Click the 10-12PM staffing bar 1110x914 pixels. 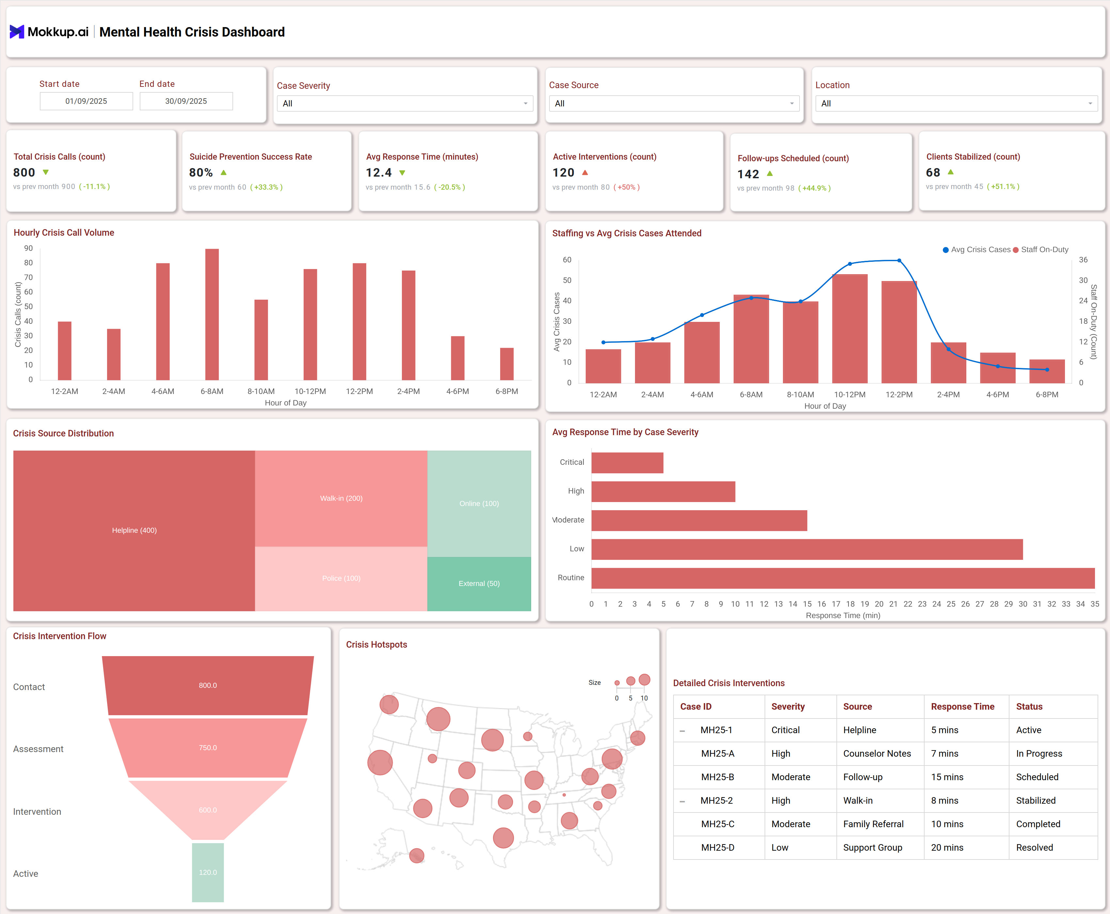coord(850,328)
